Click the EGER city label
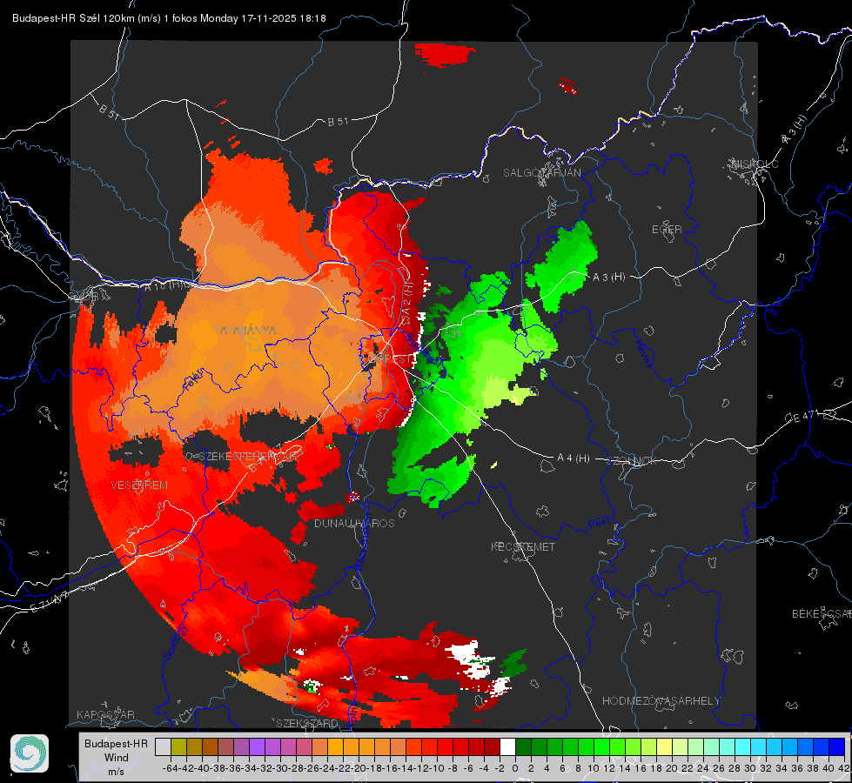 pos(667,230)
